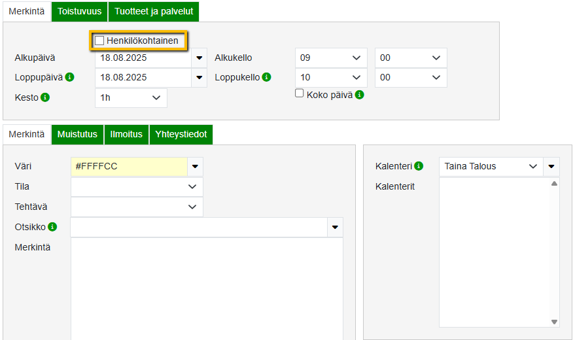
Task: Switch to the Toistuvuus tab
Action: 80,11
